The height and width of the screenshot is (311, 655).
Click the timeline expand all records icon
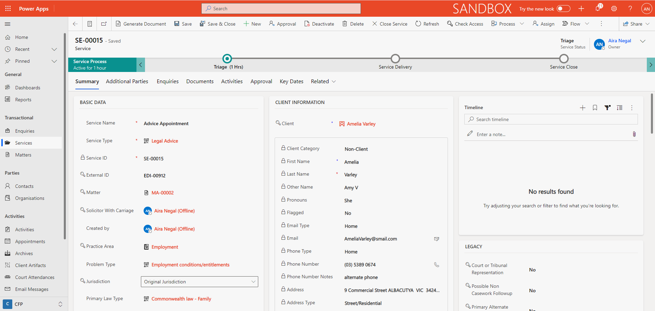tap(620, 108)
